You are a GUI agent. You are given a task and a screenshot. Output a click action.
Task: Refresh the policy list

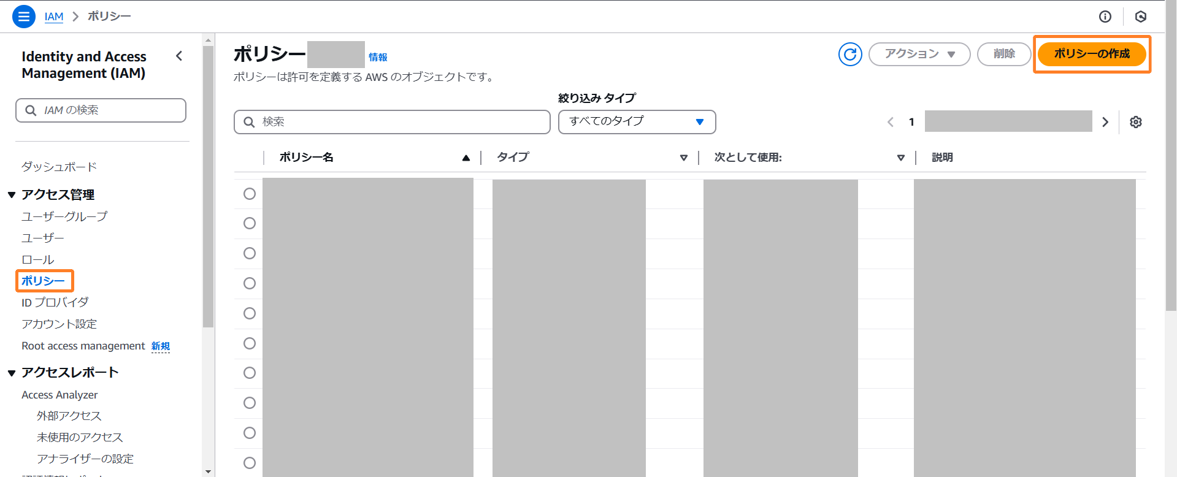click(x=849, y=54)
